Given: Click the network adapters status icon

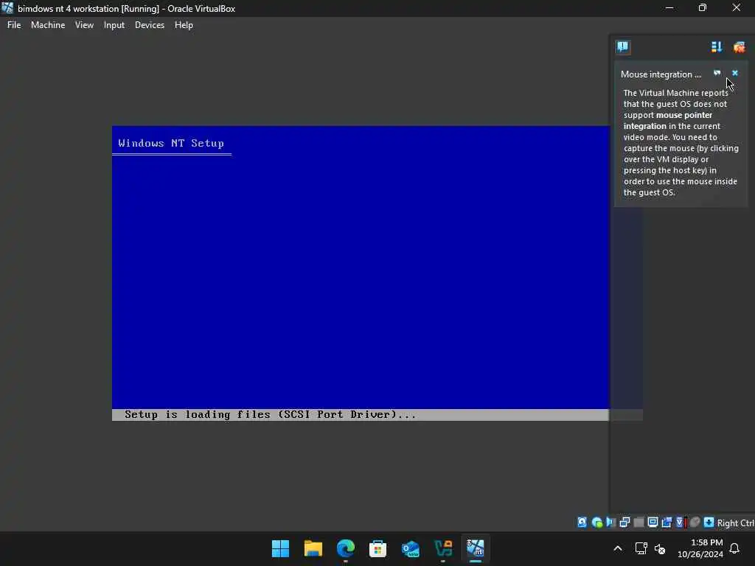Looking at the screenshot, I should (625, 523).
